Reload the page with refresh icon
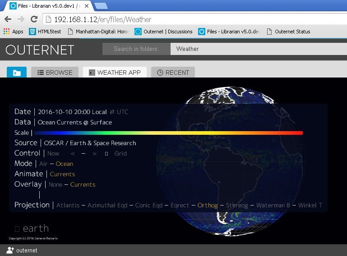Screen dimensions: 347x256 point(34,19)
